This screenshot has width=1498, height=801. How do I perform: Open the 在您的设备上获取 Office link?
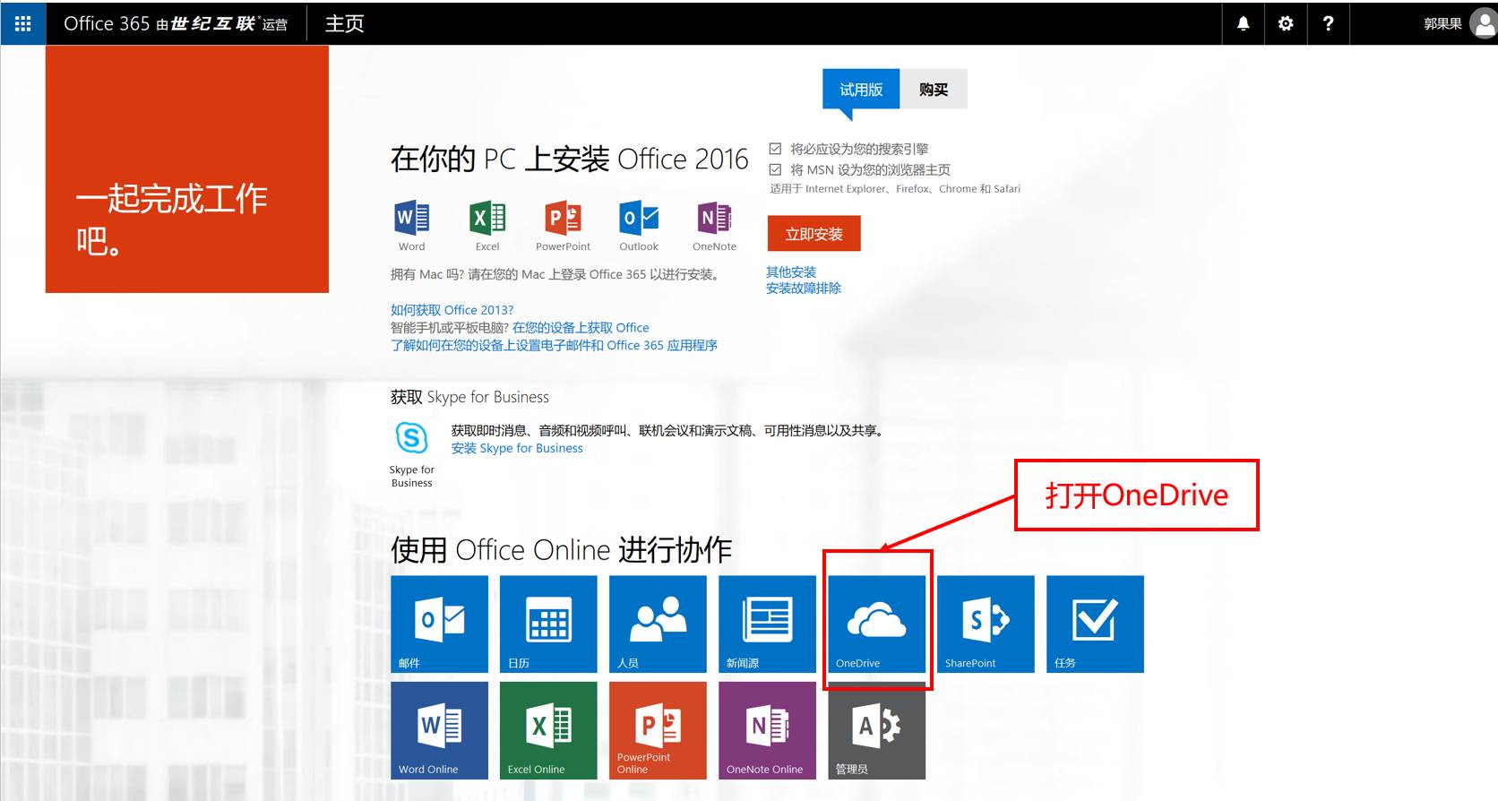click(581, 328)
